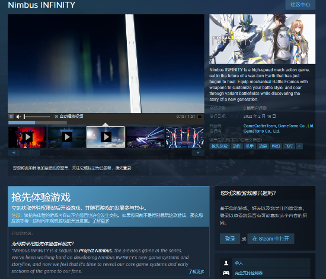Open the game header capsule image
The image size is (326, 279).
262,39
